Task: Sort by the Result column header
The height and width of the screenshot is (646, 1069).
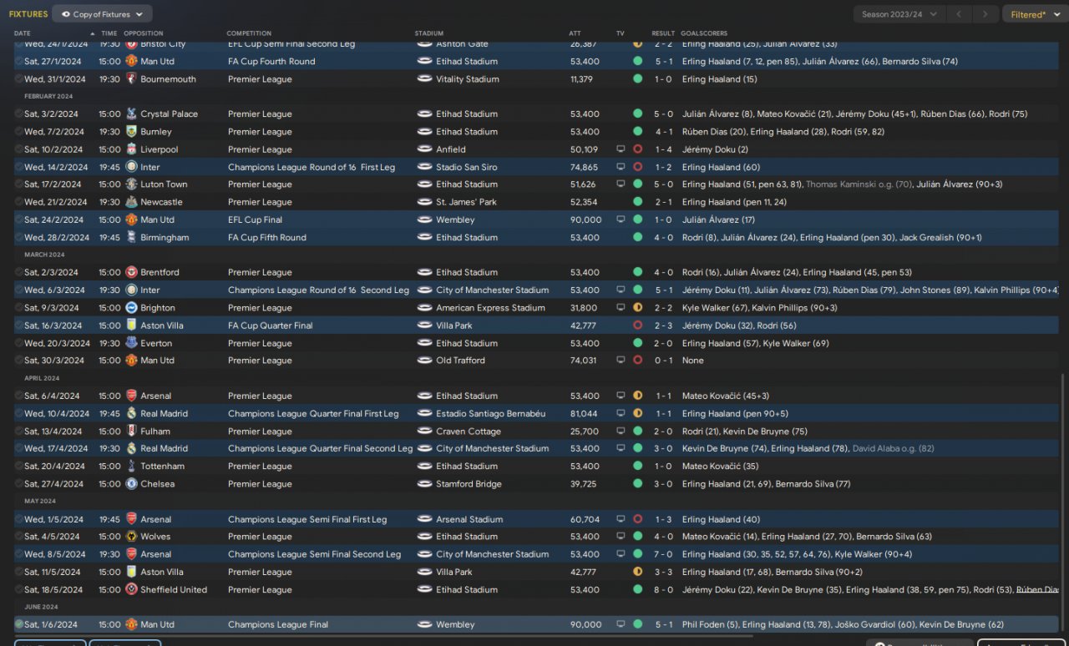Action: pos(663,33)
